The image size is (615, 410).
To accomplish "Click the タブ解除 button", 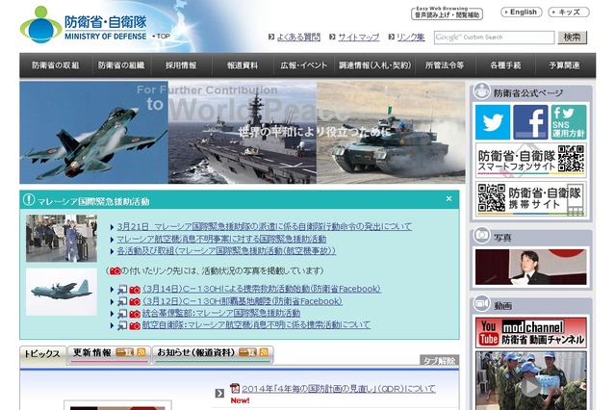I will pyautogui.click(x=439, y=360).
